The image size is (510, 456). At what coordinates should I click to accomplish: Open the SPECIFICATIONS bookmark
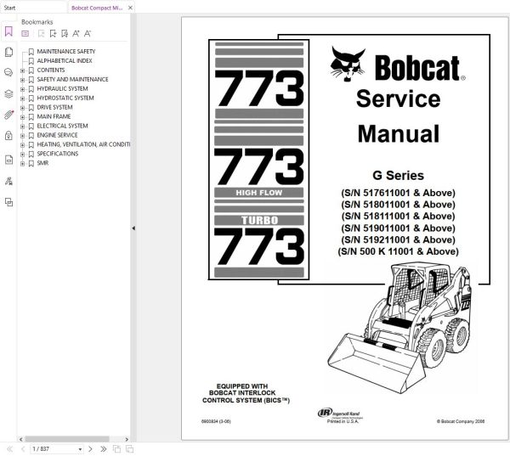point(58,154)
